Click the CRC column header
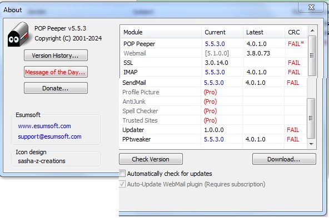The image size is (329, 218). click(x=296, y=32)
